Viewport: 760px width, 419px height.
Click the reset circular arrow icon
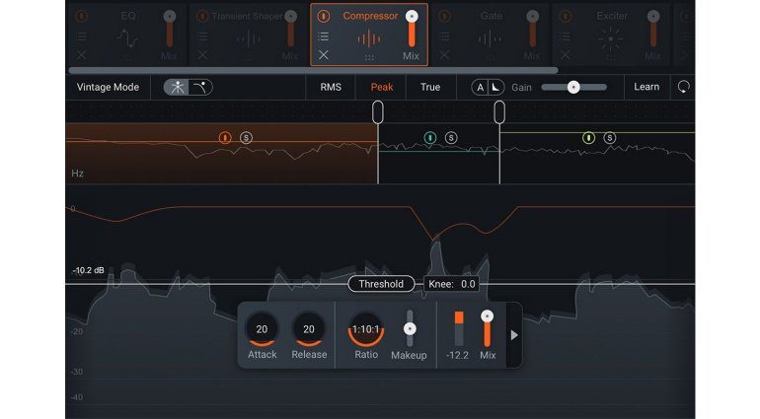click(x=683, y=87)
